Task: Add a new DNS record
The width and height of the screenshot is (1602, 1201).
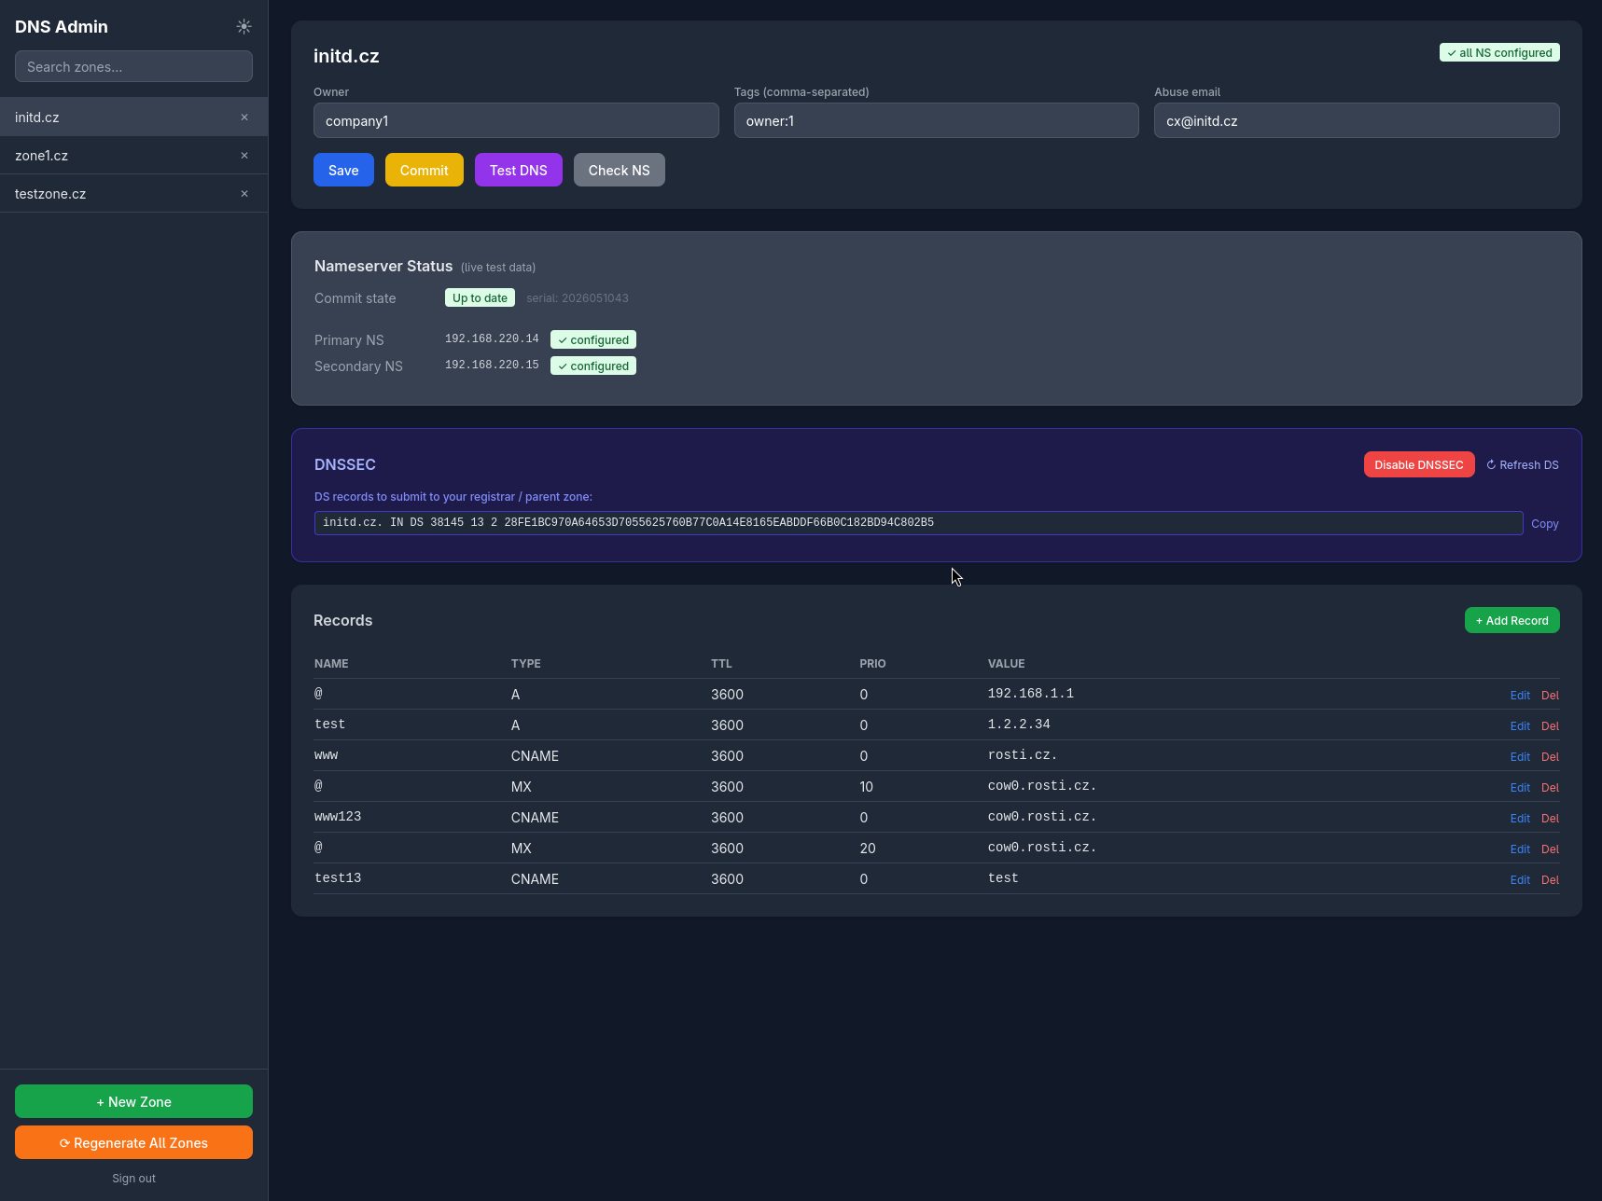Action: tap(1511, 620)
